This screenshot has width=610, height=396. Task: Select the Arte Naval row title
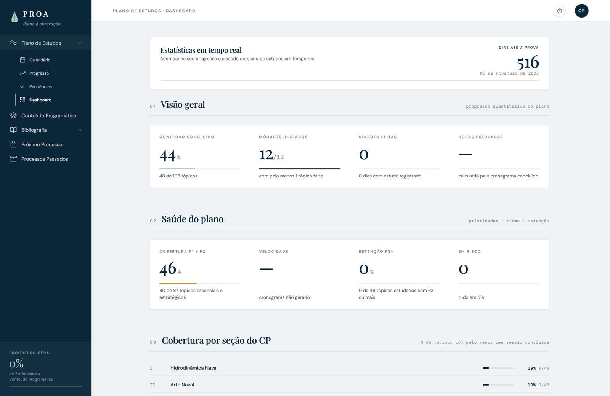(182, 385)
